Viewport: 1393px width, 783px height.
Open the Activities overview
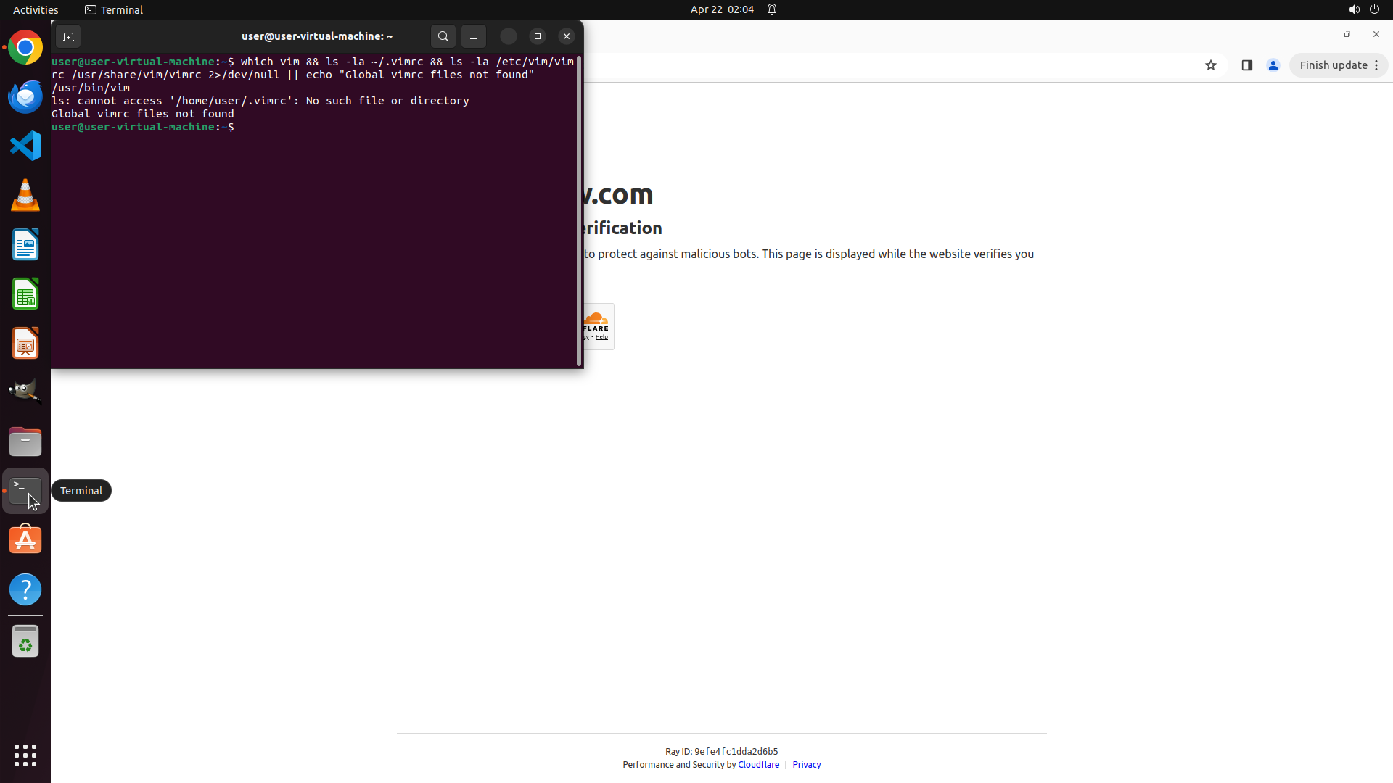click(x=36, y=9)
